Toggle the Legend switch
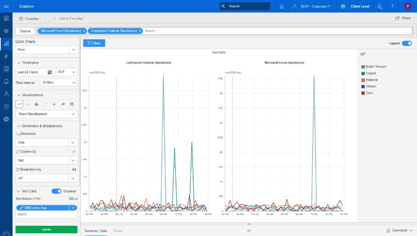The width and height of the screenshot is (417, 236). pyautogui.click(x=407, y=43)
